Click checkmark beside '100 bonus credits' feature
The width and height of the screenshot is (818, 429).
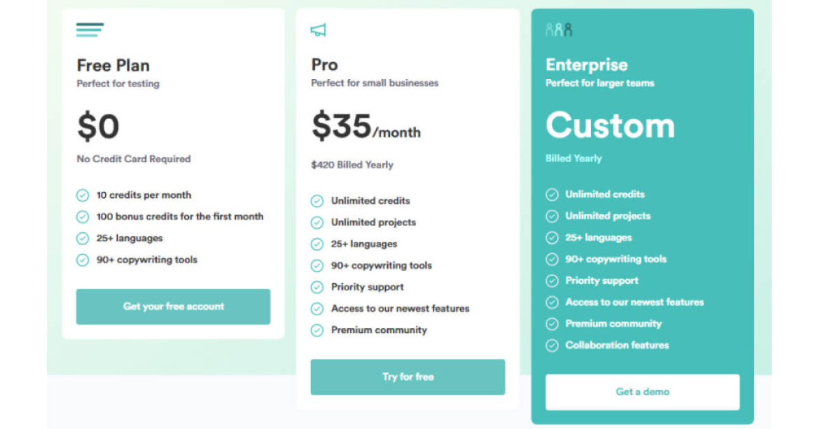[x=82, y=217]
